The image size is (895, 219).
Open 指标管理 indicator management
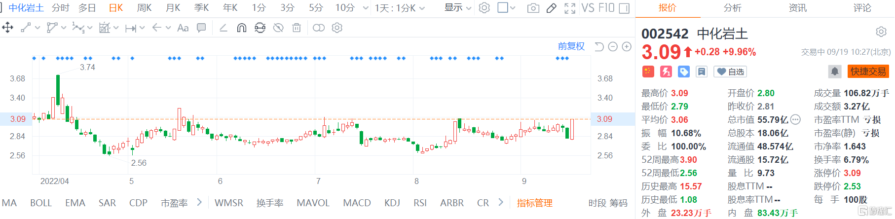point(535,203)
